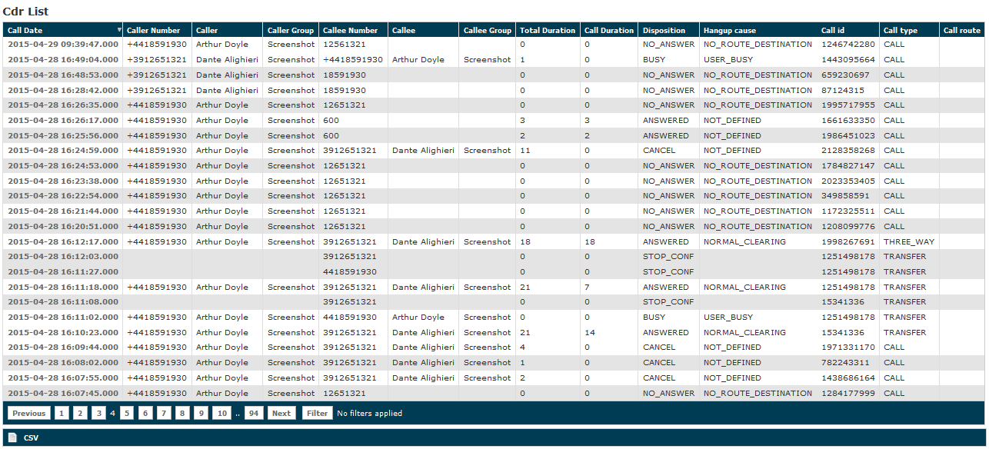Click the sort arrow in Call Date header
Image resolution: width=989 pixels, height=449 pixels.
[x=119, y=30]
